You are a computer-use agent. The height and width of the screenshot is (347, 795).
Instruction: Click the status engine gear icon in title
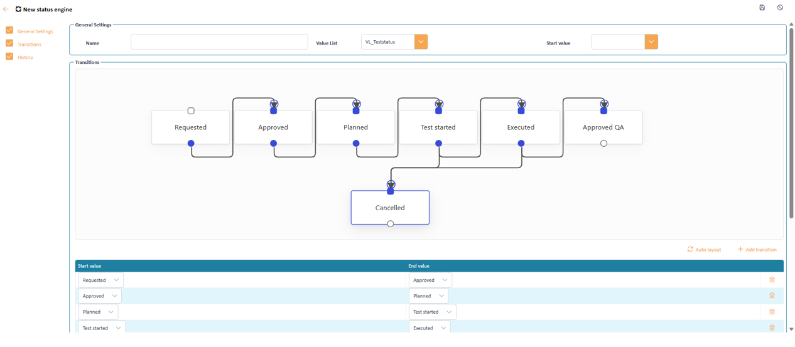18,9
